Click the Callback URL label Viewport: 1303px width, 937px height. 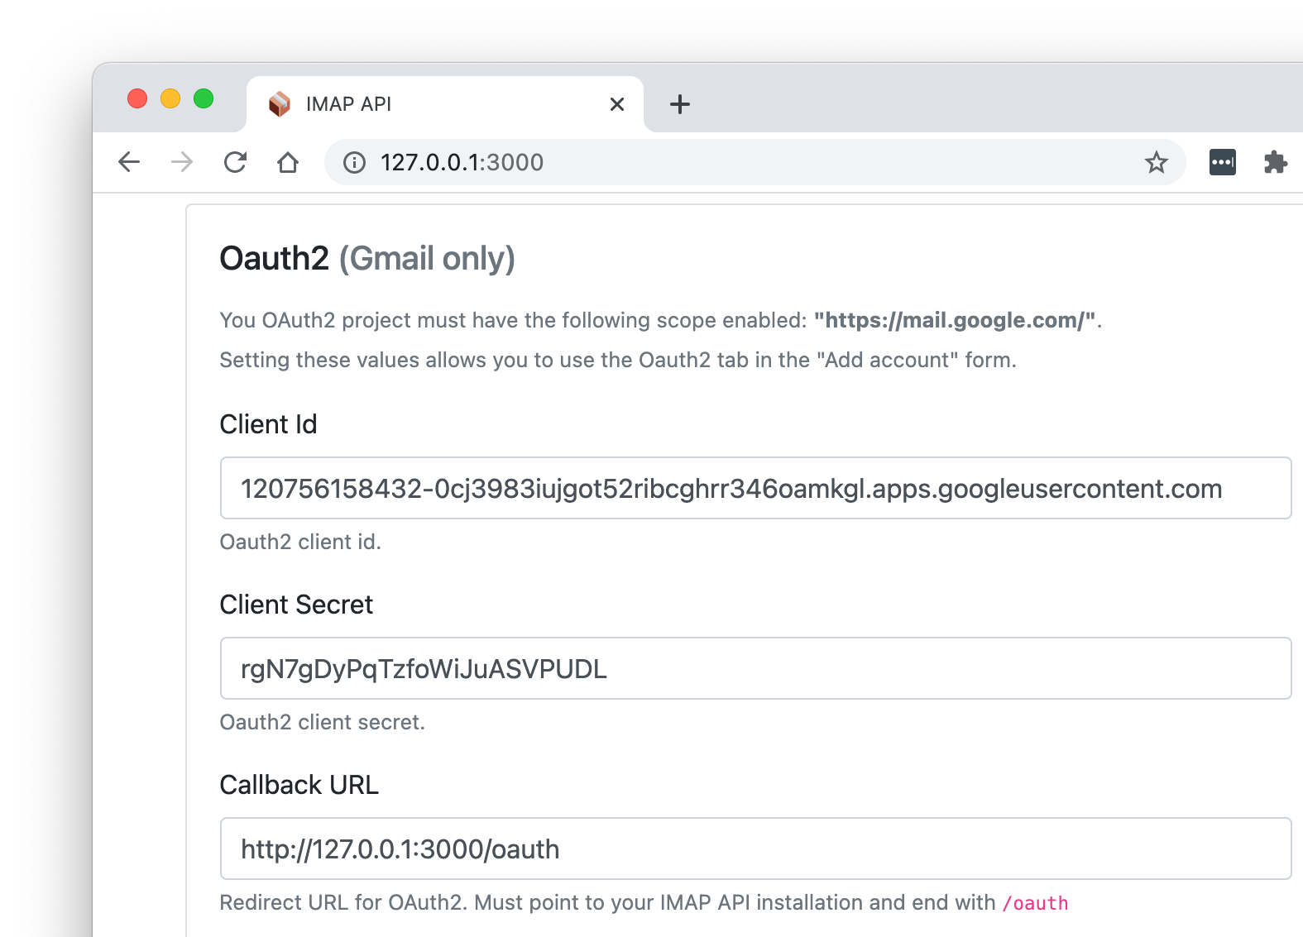(299, 785)
